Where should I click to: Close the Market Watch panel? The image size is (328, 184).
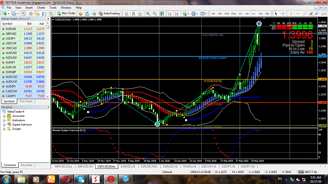pos(48,19)
